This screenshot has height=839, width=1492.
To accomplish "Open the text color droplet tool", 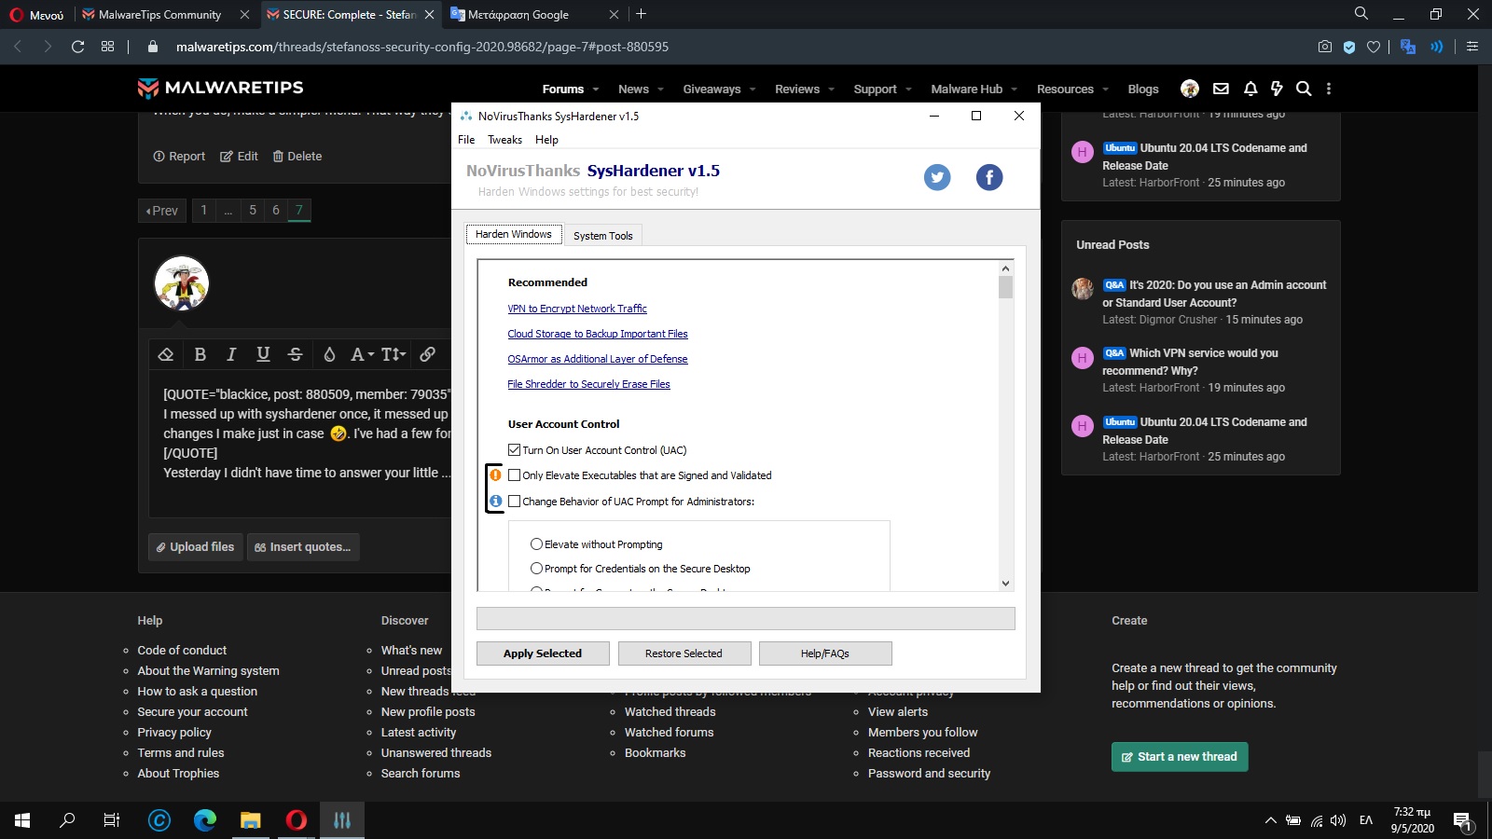I will (329, 354).
